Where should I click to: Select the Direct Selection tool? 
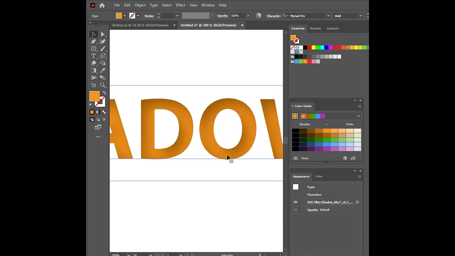coord(103,34)
